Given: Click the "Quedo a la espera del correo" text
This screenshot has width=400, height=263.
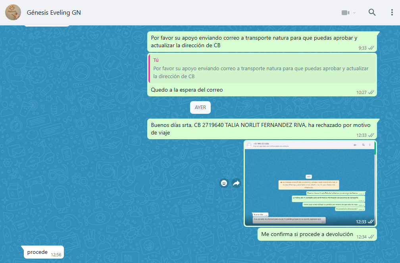Looking at the screenshot, I should (187, 90).
